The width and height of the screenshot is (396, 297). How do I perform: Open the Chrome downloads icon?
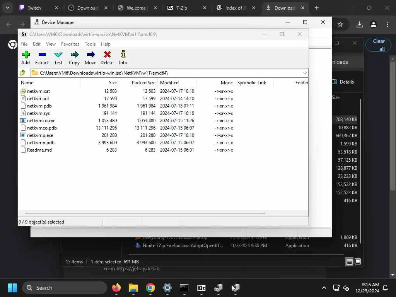coord(359,24)
